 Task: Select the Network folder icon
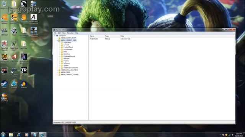click(62, 59)
